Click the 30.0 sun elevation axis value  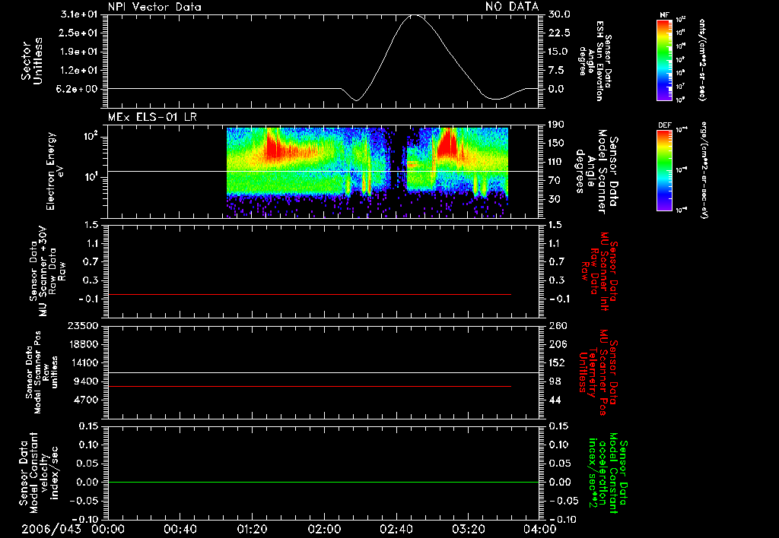pyautogui.click(x=559, y=14)
